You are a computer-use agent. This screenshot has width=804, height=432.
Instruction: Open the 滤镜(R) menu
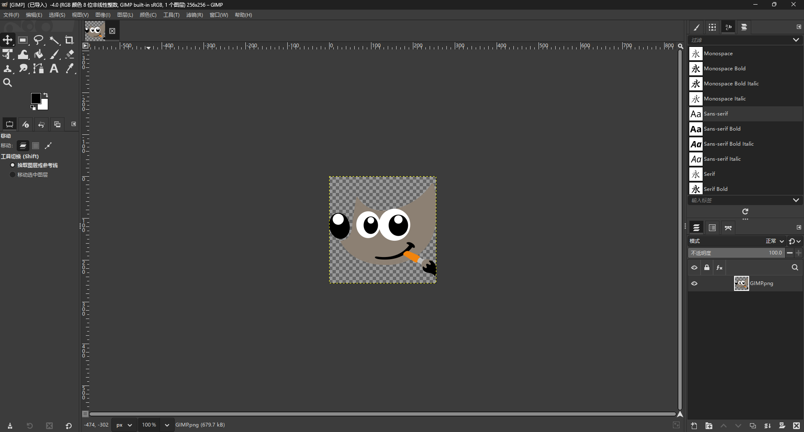click(195, 15)
